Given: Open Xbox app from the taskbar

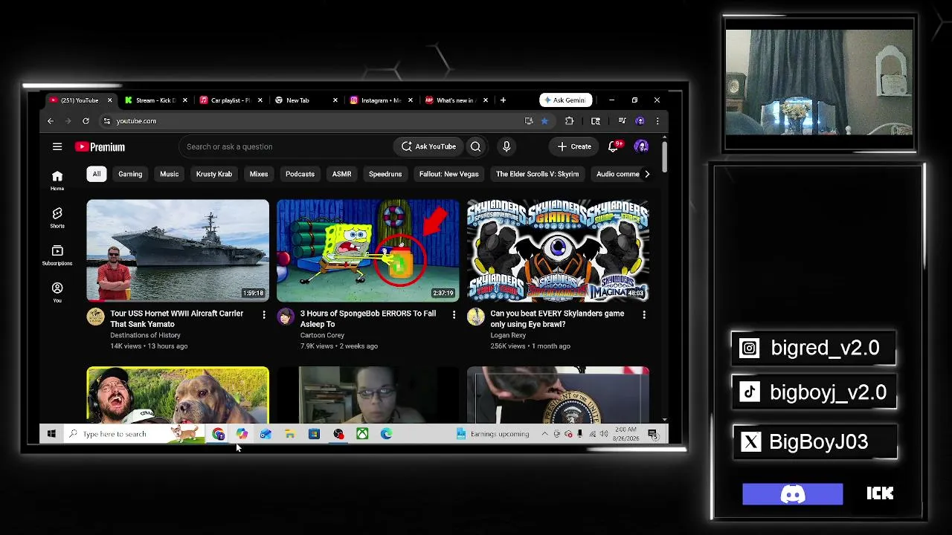Looking at the screenshot, I should click(x=362, y=434).
